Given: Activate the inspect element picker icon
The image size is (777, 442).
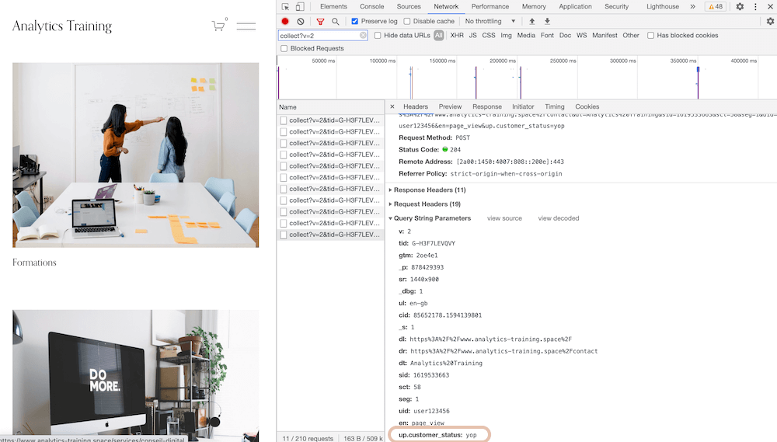Looking at the screenshot, I should (285, 6).
